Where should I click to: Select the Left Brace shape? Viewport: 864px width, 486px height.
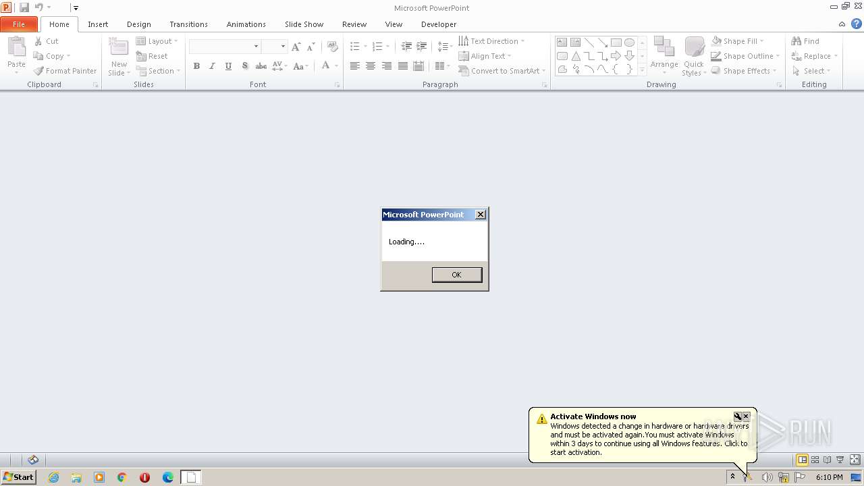click(x=616, y=70)
